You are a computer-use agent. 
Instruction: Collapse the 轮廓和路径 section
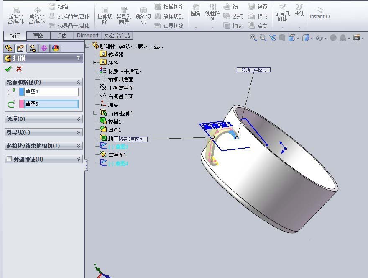pos(78,82)
